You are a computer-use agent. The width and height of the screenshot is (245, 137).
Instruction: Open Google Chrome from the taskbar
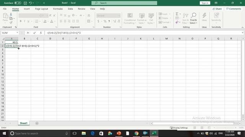[x=136, y=133]
